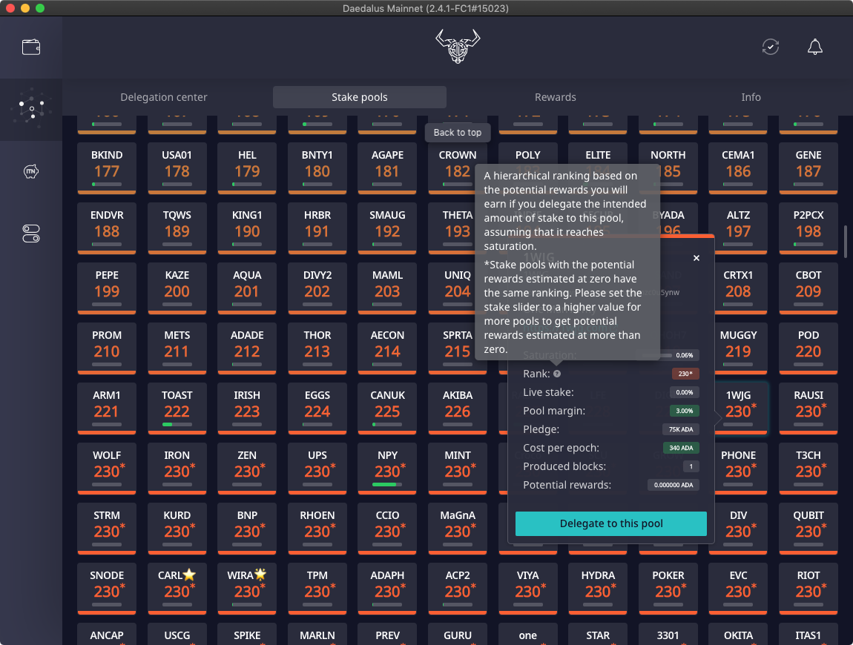This screenshot has height=645, width=853.
Task: Open the wallet icon in sidebar
Action: (31, 47)
